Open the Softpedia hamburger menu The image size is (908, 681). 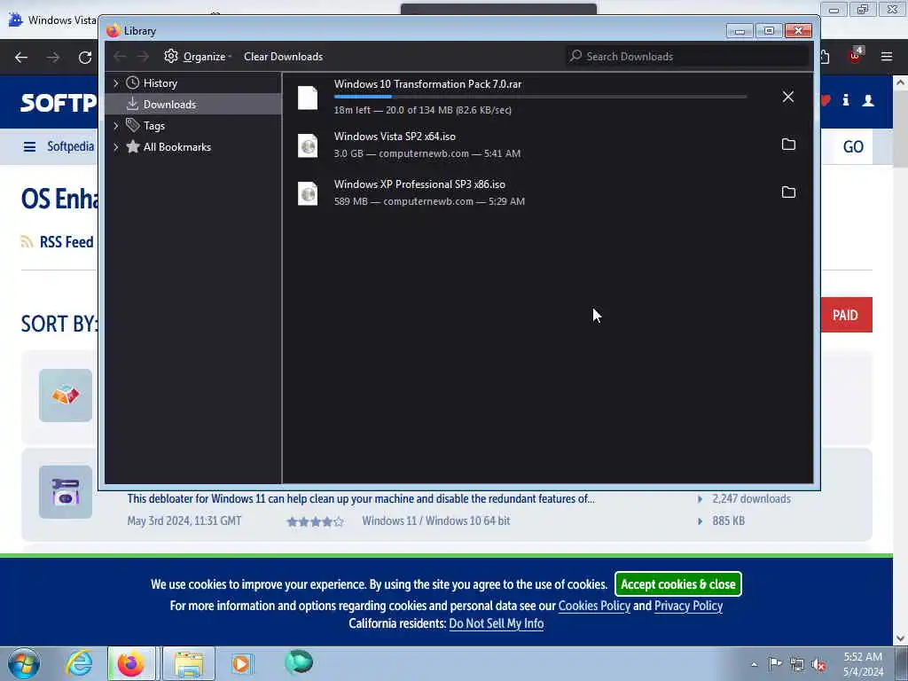[x=29, y=146]
